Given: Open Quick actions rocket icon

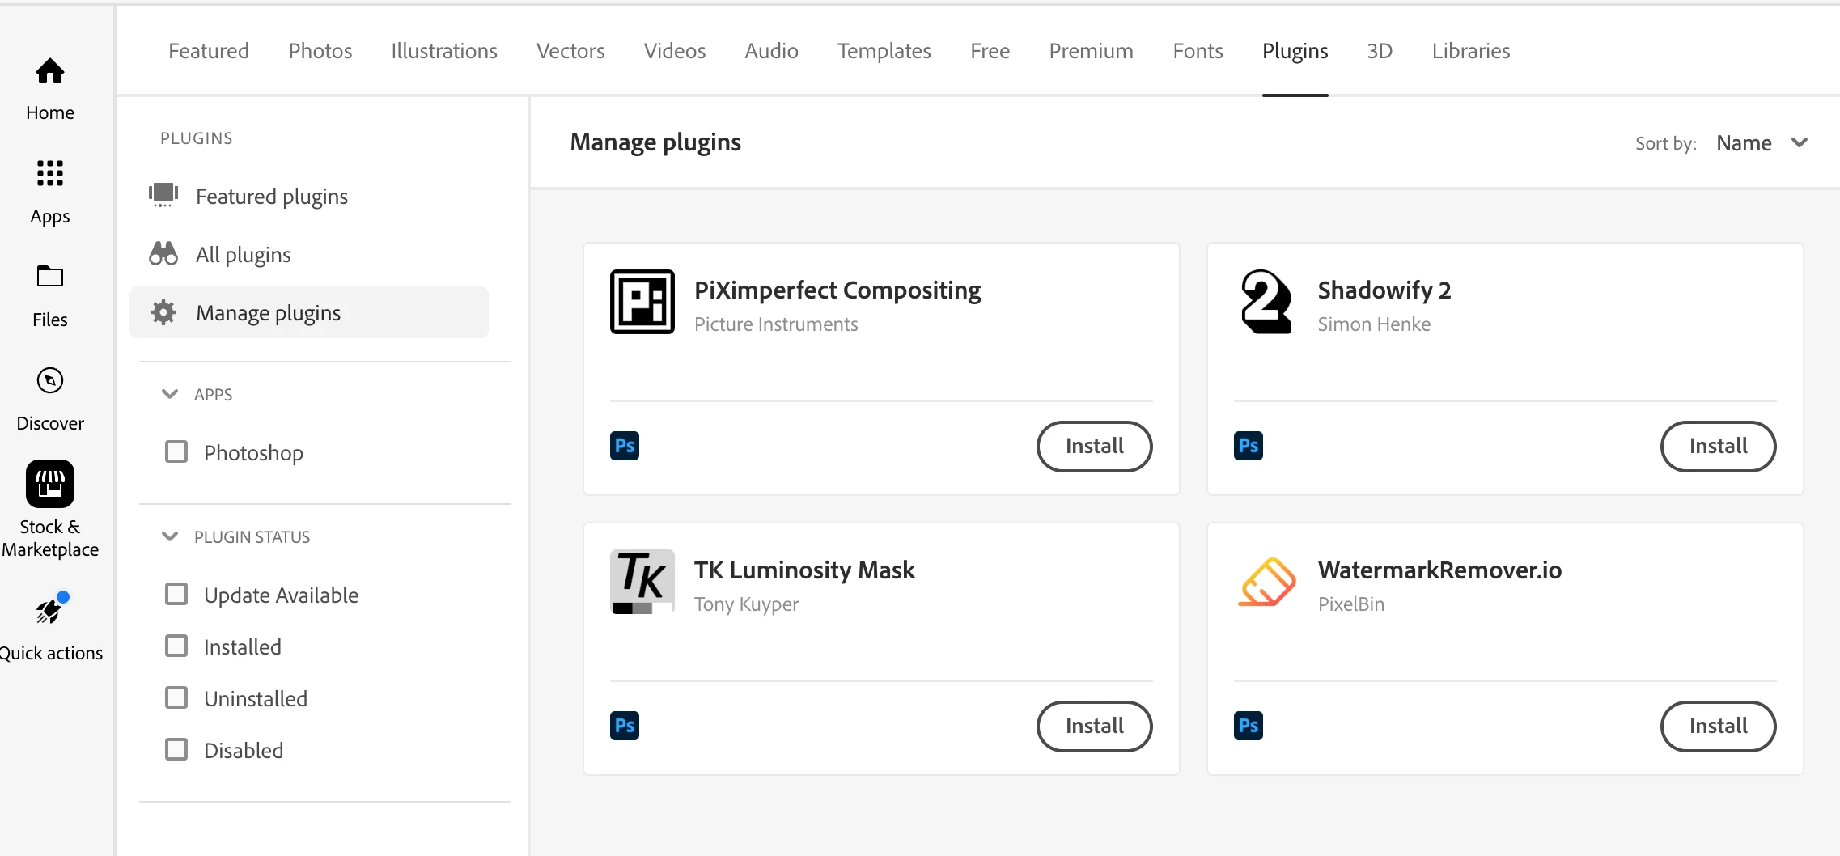Looking at the screenshot, I should (x=50, y=610).
